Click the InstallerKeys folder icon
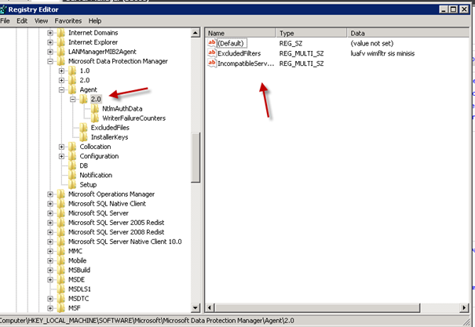The width and height of the screenshot is (475, 327). pos(83,137)
